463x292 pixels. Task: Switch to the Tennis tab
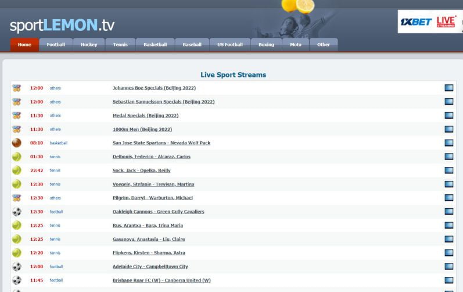click(120, 45)
